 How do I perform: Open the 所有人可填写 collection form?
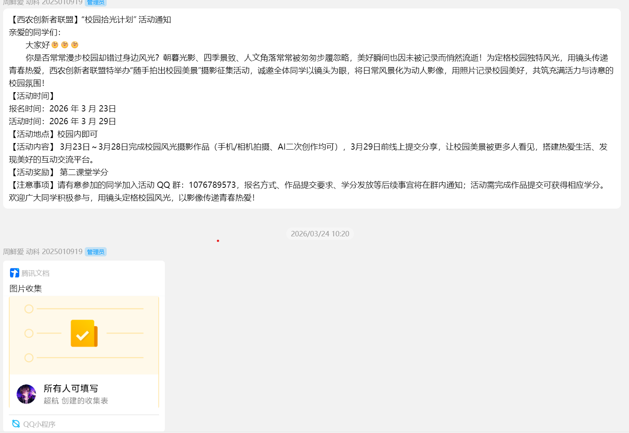(x=71, y=388)
